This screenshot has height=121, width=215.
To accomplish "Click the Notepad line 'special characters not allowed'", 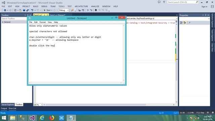I will [48, 31].
